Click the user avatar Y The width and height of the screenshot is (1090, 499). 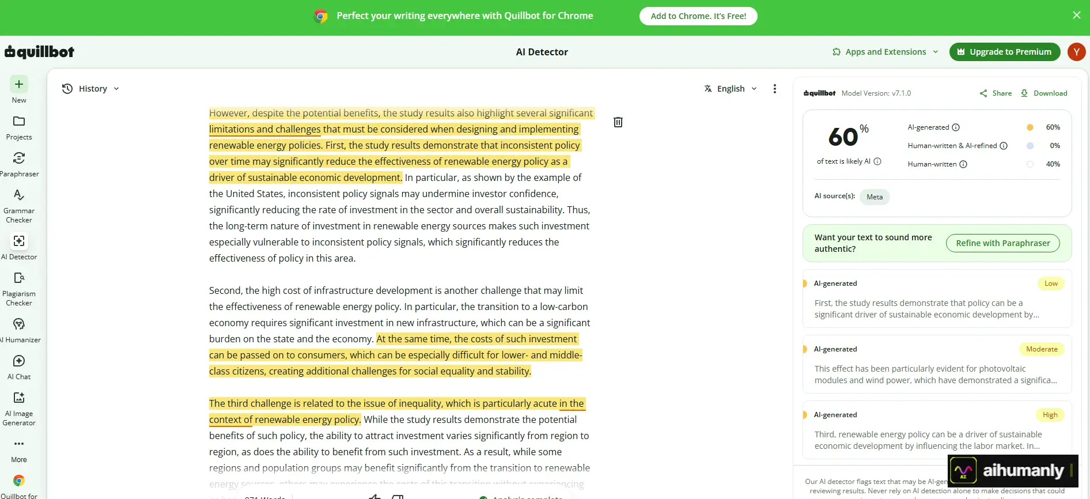coord(1076,52)
